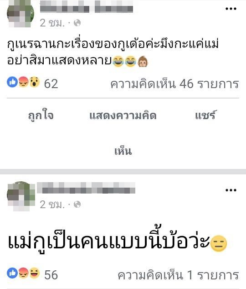
Task: Click angry reaction icon on second post
Action: click(x=24, y=273)
